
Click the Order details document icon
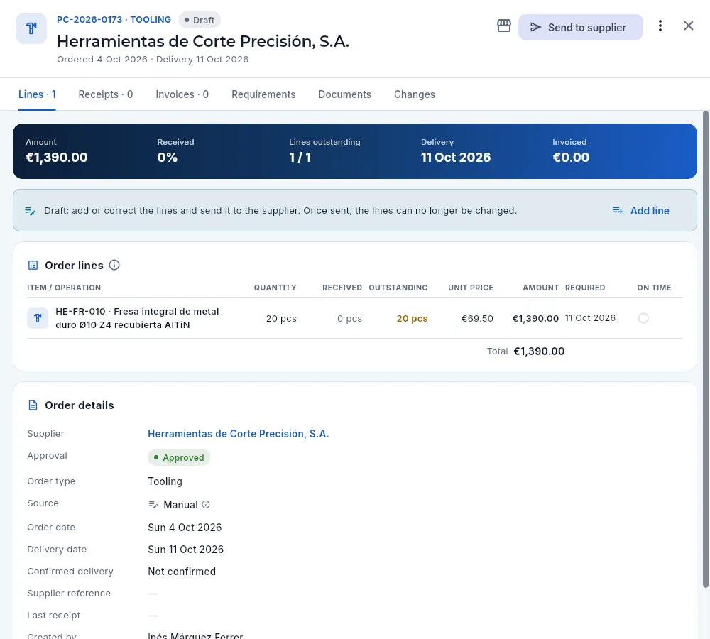point(33,405)
